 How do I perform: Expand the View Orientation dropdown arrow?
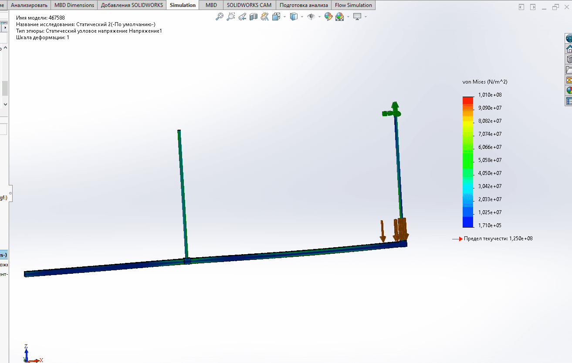(284, 17)
